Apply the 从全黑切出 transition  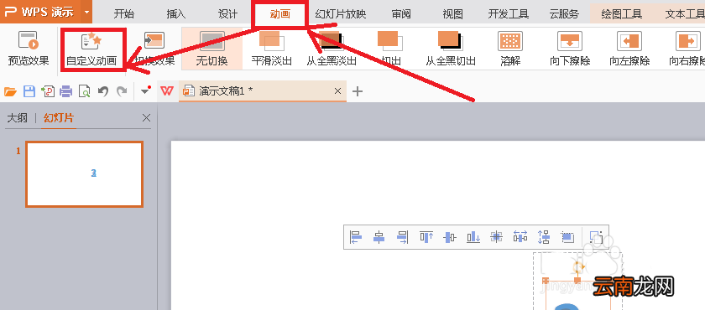(451, 49)
